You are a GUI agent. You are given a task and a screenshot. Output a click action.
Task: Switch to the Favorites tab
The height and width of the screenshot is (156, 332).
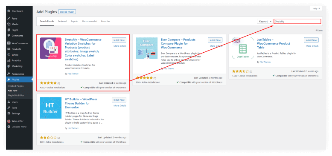tap(105, 21)
